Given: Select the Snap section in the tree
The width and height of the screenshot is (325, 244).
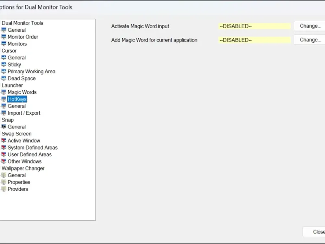Looking at the screenshot, I should pos(8,120).
